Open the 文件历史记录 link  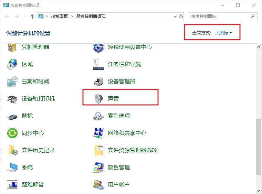pos(38,150)
